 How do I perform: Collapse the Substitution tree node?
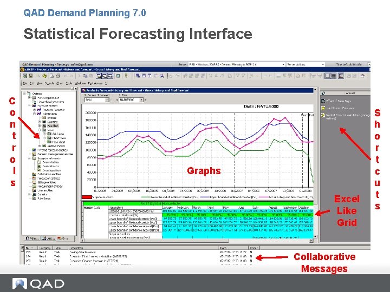pyautogui.click(x=34, y=114)
